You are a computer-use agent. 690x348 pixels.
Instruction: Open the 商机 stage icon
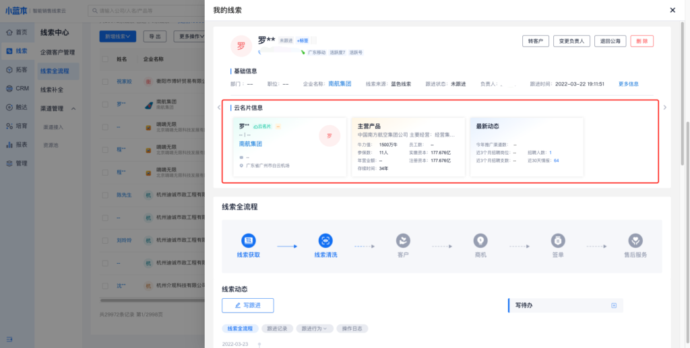click(x=480, y=241)
